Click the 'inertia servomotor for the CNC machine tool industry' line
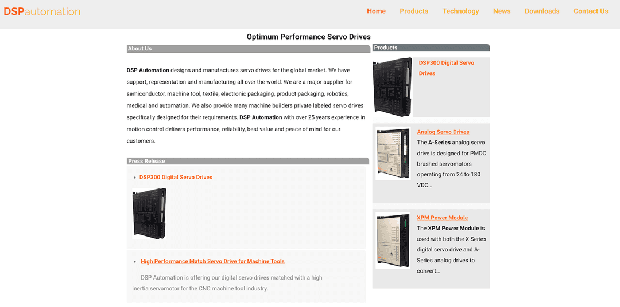The image size is (620, 307). pyautogui.click(x=200, y=288)
